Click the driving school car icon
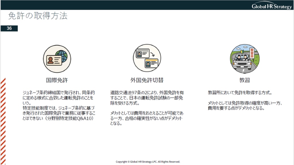The height and width of the screenshot is (165, 294). (245, 59)
